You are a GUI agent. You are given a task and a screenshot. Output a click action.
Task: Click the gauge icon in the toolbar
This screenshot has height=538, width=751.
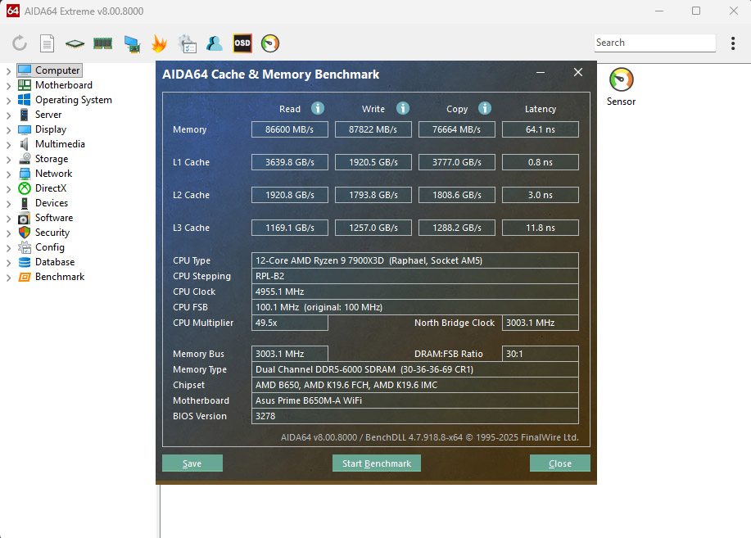tap(270, 43)
